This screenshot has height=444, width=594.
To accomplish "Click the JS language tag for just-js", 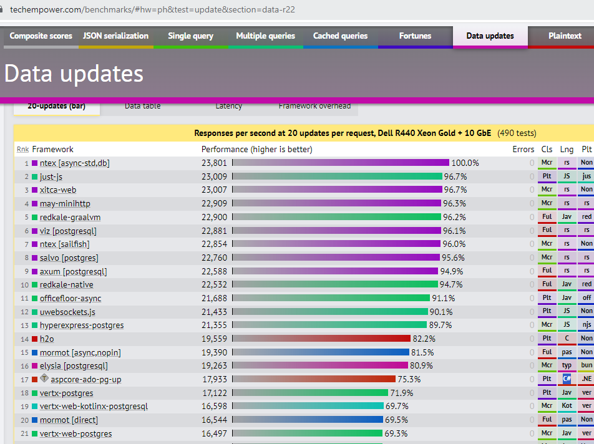I will 567,176.
